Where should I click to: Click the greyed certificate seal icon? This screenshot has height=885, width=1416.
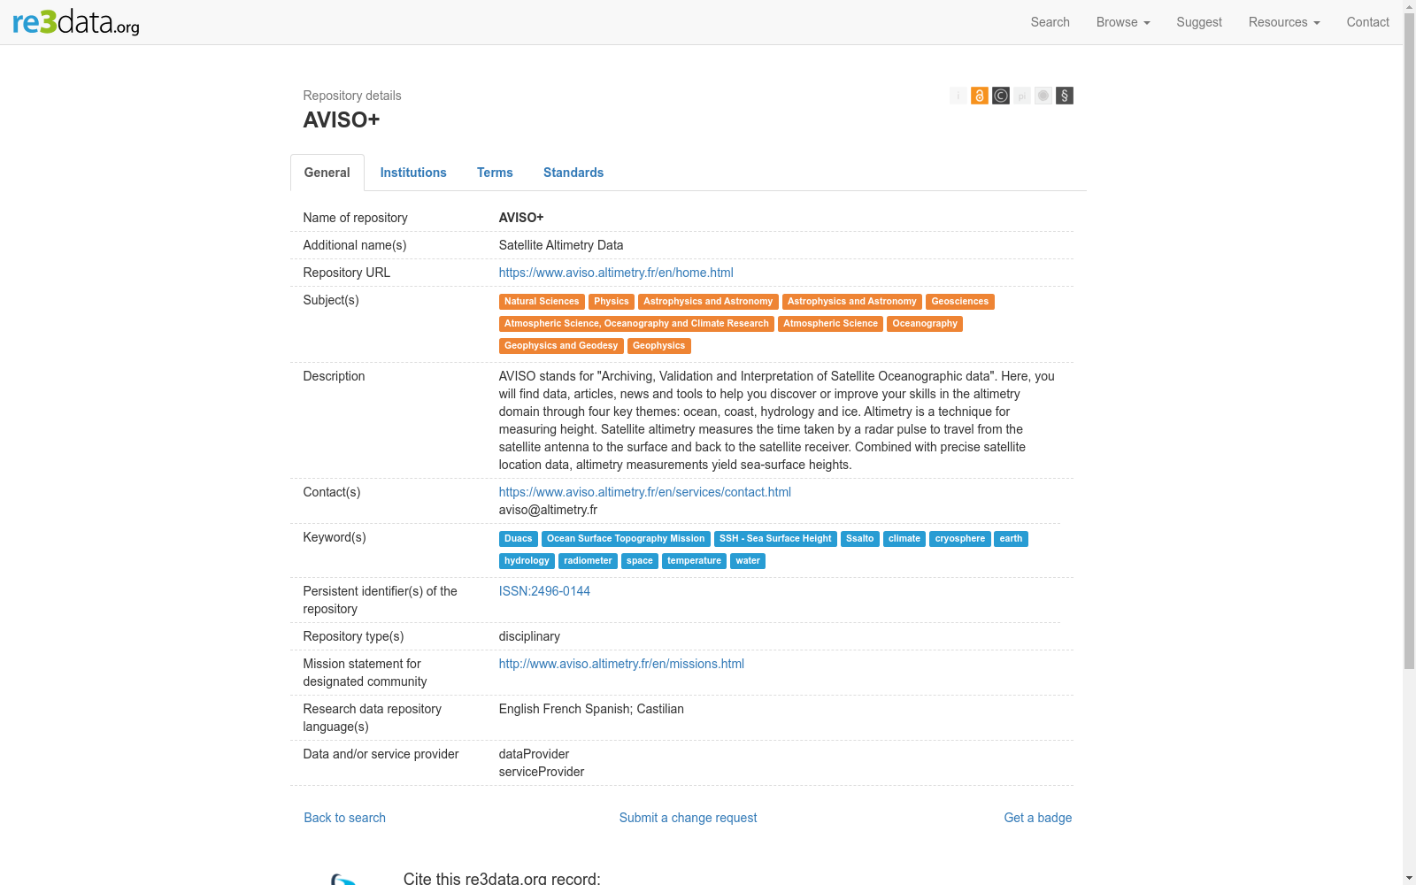tap(1043, 96)
